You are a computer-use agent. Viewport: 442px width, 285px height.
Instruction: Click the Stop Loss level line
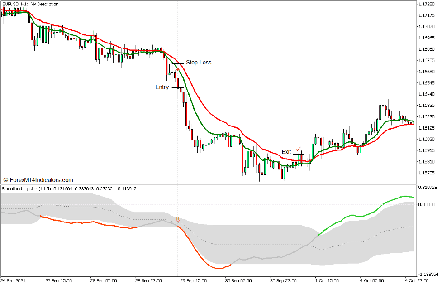point(178,63)
